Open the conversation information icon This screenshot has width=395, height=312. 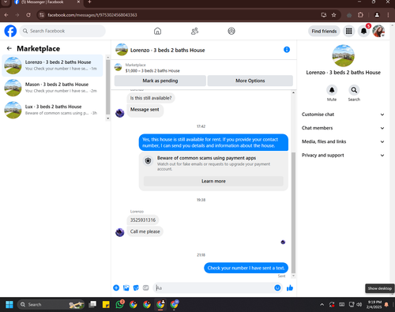coord(287,50)
